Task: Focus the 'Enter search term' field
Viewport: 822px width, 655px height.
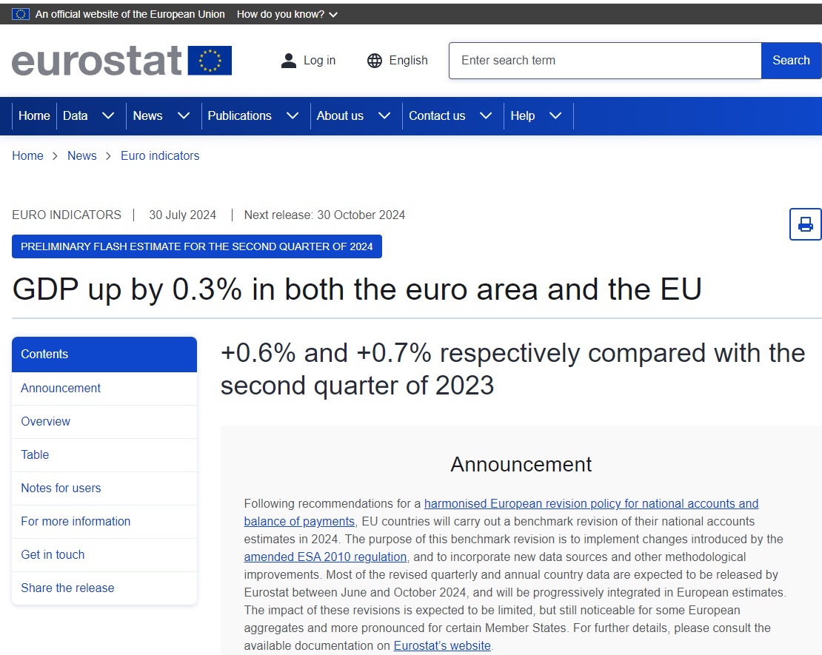Action: pos(605,61)
